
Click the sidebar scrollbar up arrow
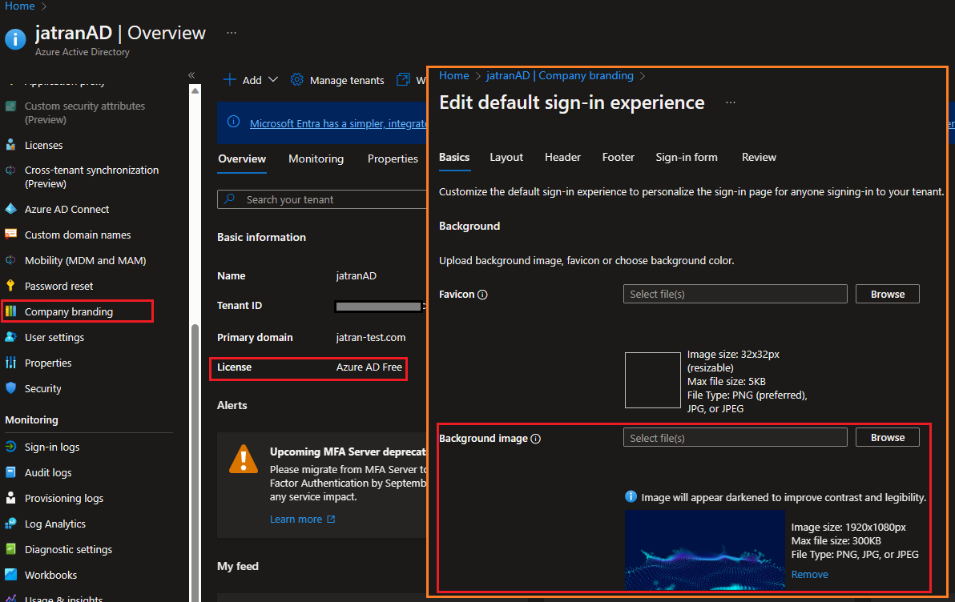pyautogui.click(x=195, y=90)
